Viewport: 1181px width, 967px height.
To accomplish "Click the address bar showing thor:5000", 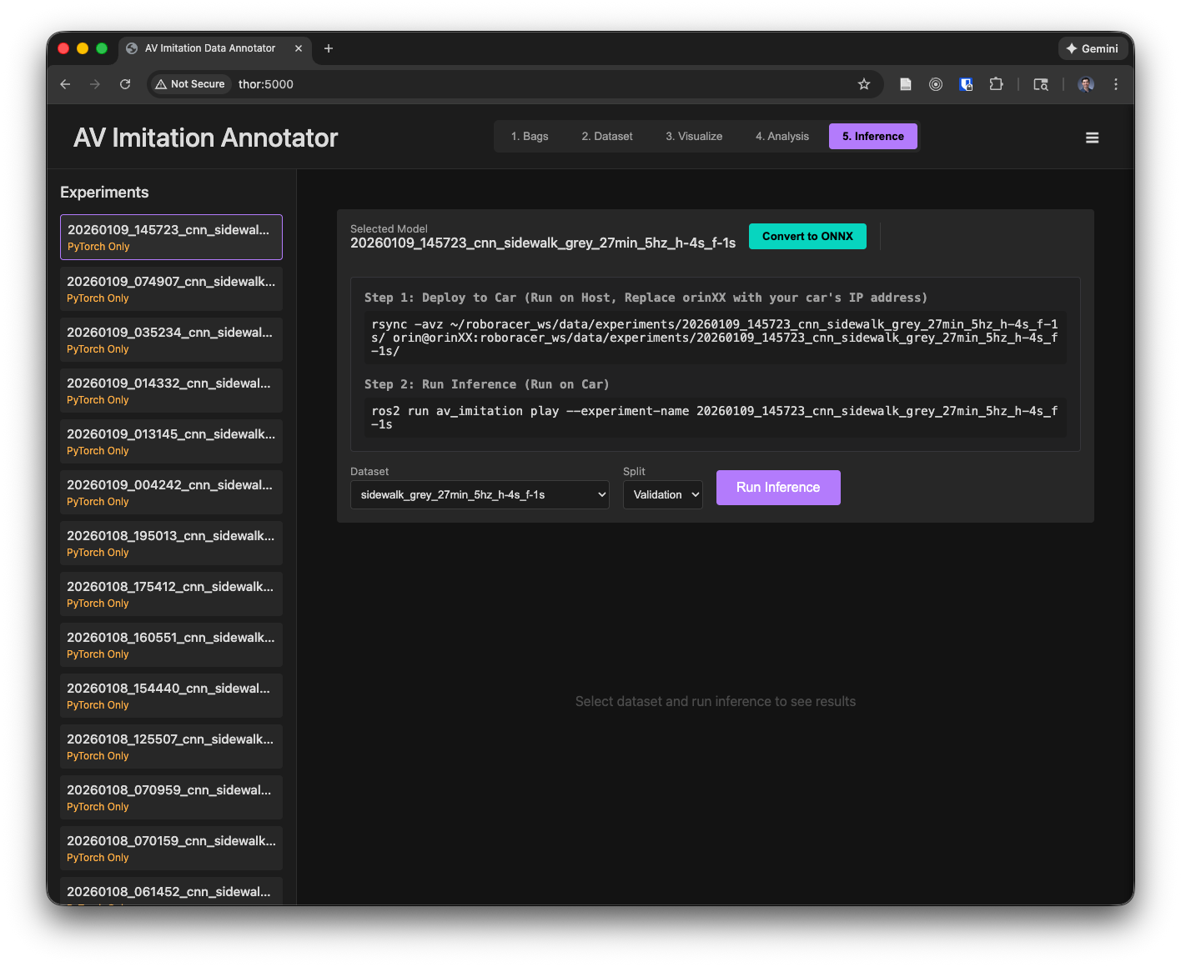I will tap(542, 84).
